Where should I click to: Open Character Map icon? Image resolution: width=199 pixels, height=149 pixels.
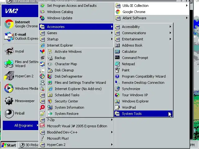[x=50, y=64]
